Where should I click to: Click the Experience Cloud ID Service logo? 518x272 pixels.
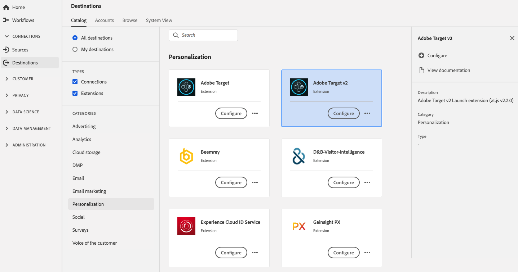coord(186,226)
